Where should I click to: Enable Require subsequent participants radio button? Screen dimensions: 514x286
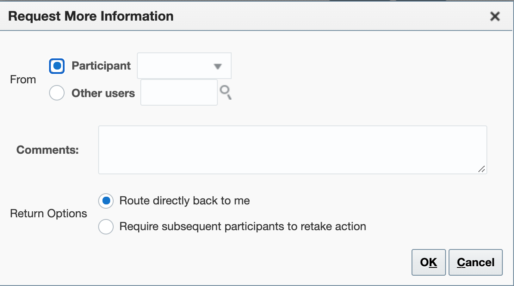(x=106, y=226)
